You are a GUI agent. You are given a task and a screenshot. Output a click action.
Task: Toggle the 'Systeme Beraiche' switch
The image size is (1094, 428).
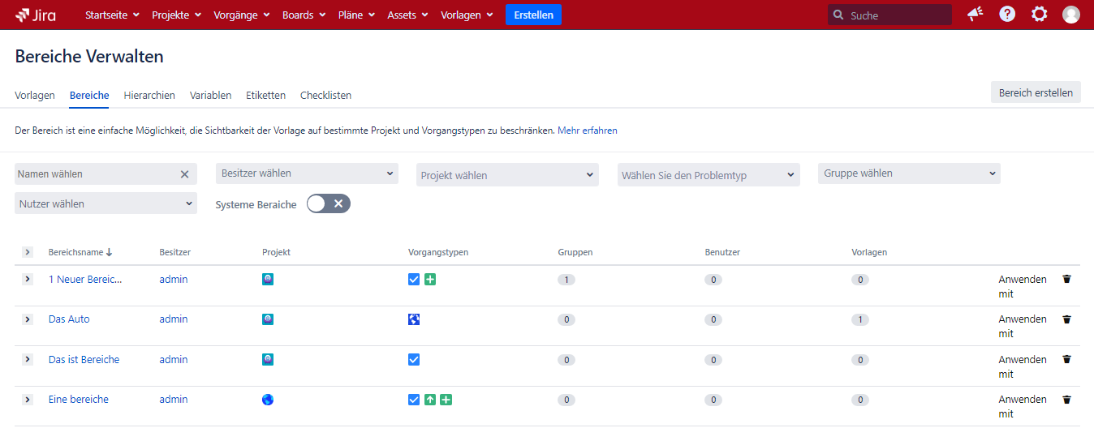point(328,203)
